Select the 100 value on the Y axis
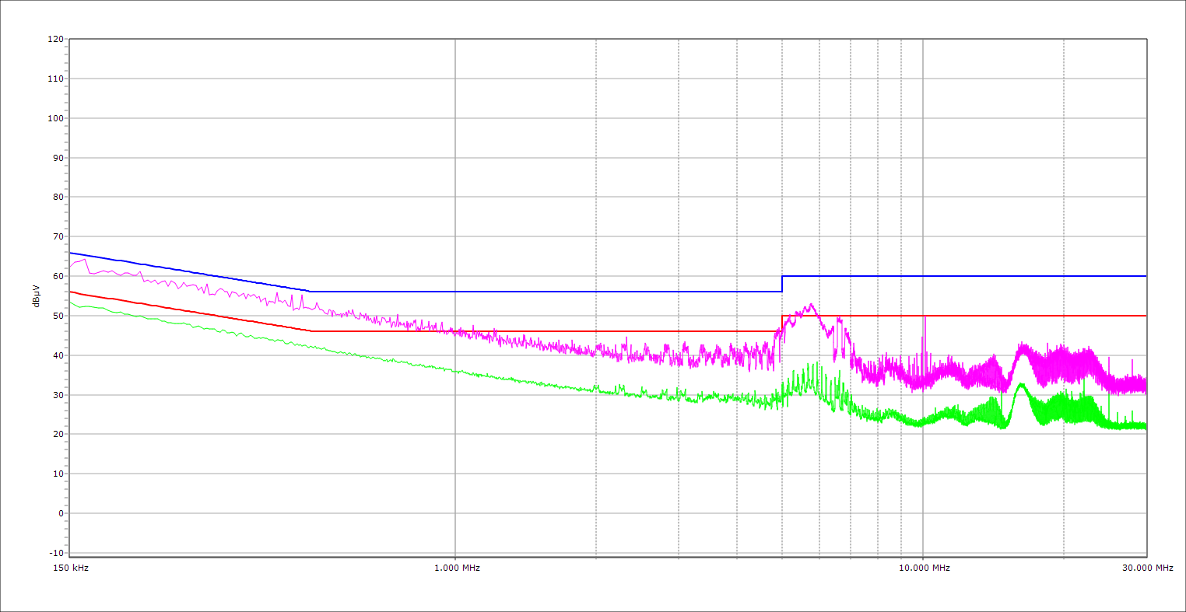 pos(55,118)
